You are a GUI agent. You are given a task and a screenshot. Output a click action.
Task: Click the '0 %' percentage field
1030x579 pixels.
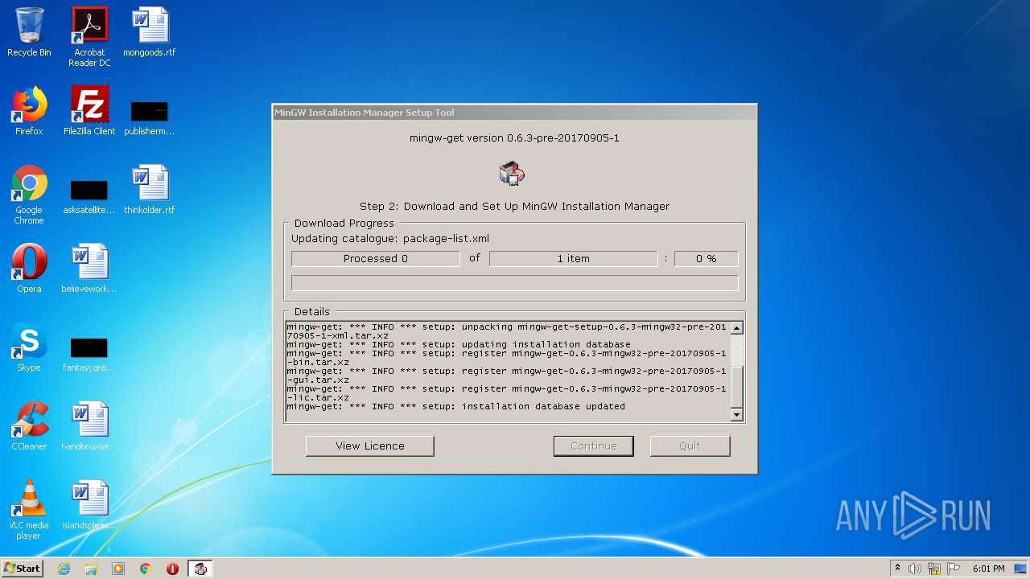(x=707, y=258)
